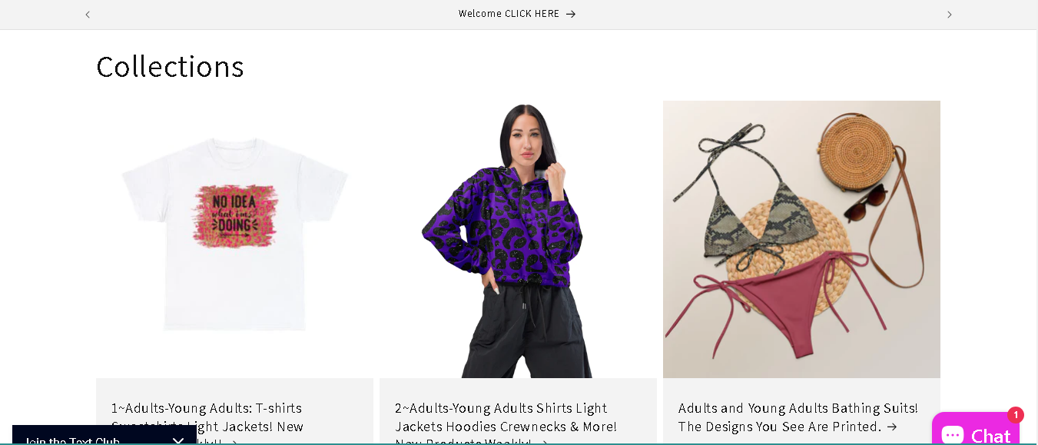Screen dimensions: 1038x445
Task: Open the Join the Text Club banner
Action: tap(72, 440)
